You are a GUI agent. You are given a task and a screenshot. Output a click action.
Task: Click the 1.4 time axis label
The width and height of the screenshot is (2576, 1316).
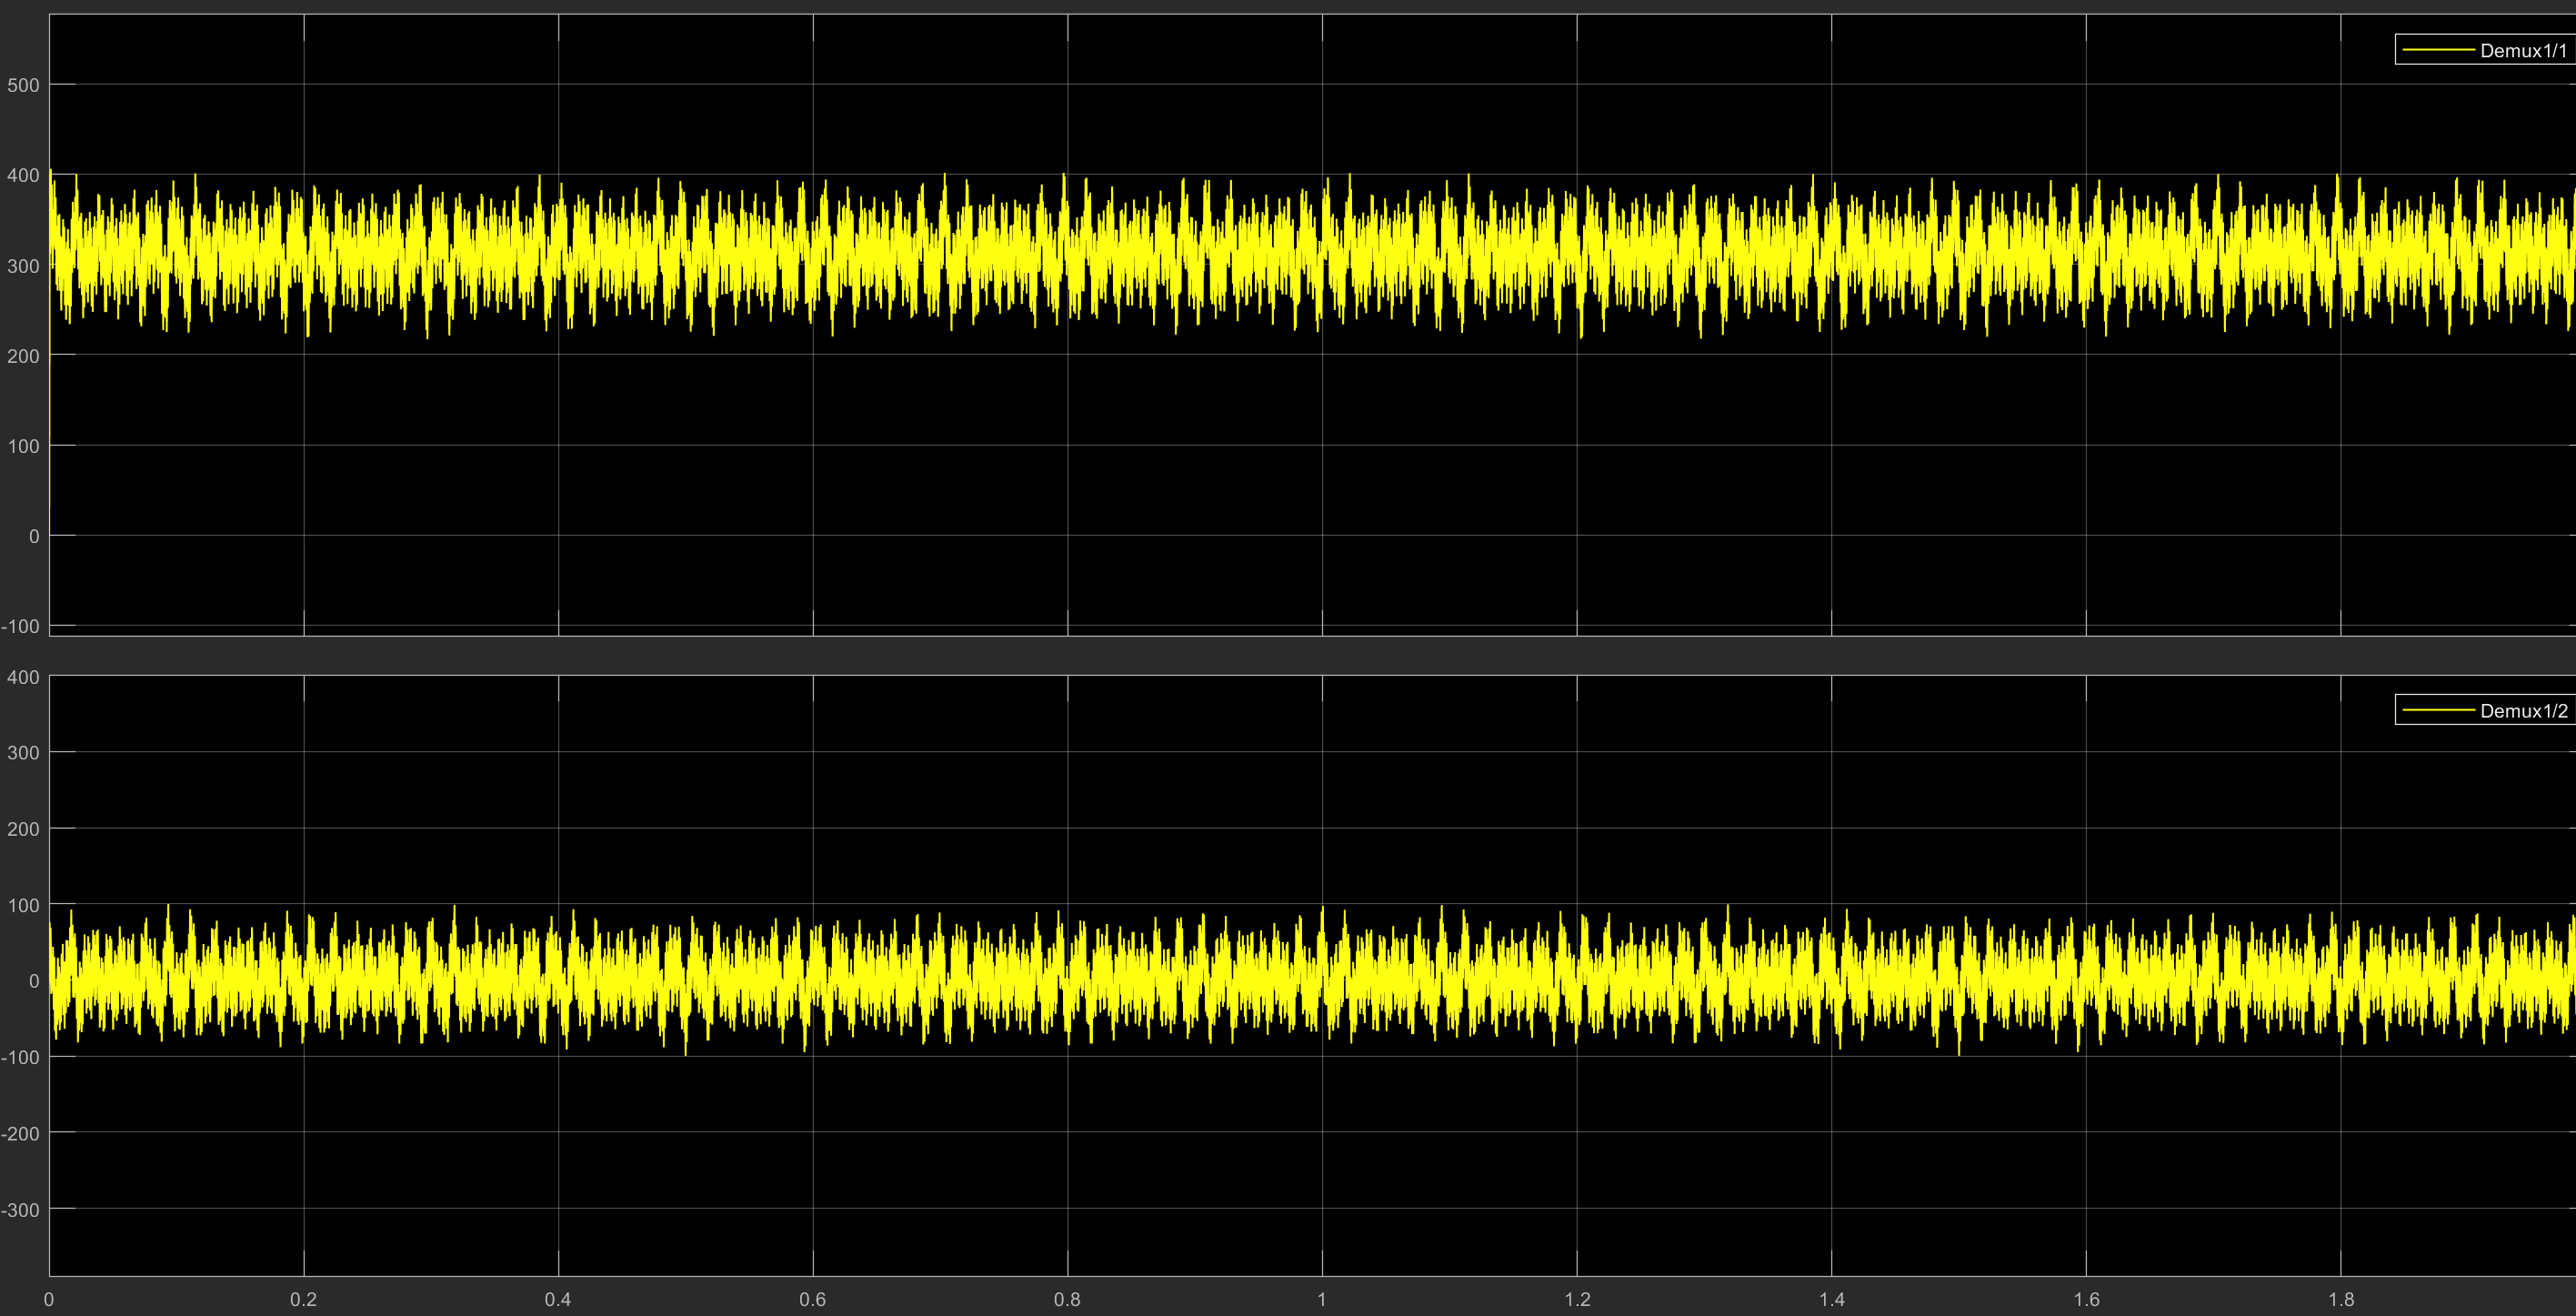[1832, 1299]
